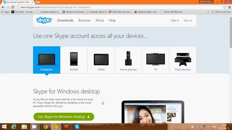Open a new browser tab
Image resolution: width=232 pixels, height=130 pixels.
(x=38, y=2)
